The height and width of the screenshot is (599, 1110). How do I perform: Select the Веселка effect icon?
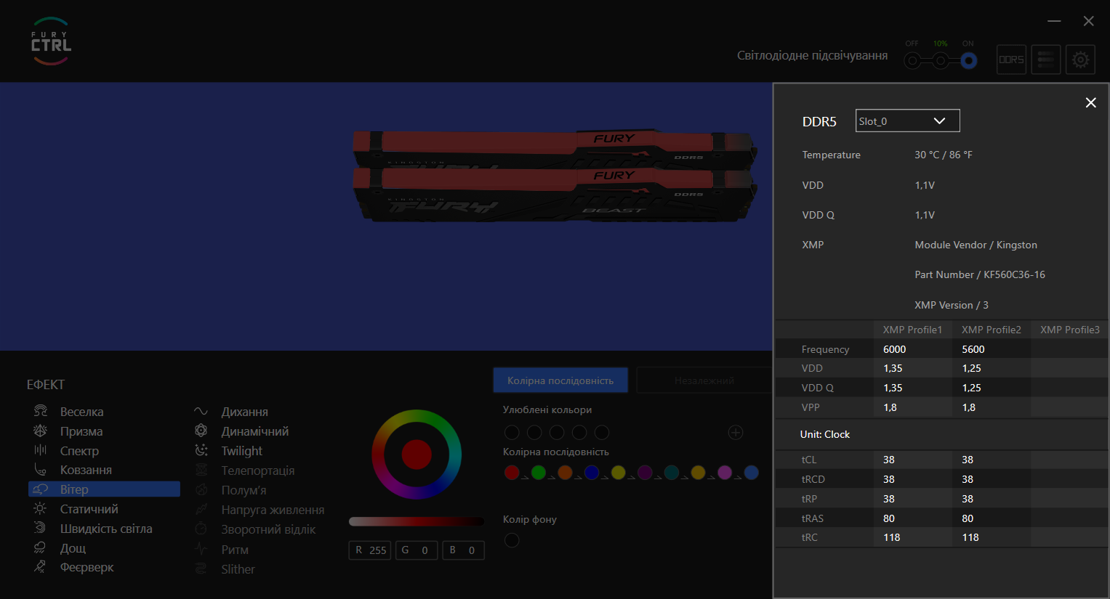tap(40, 411)
